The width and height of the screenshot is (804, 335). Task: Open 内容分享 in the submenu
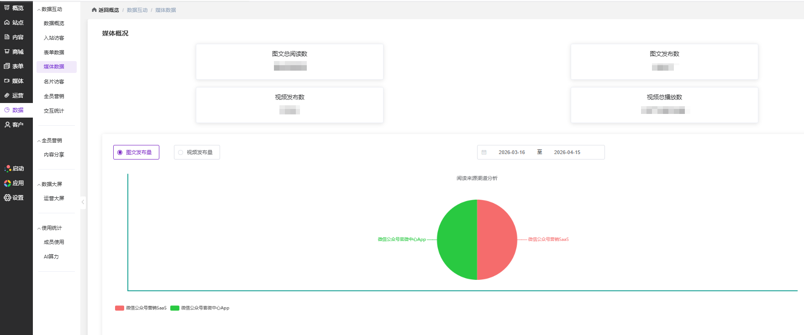(x=54, y=155)
